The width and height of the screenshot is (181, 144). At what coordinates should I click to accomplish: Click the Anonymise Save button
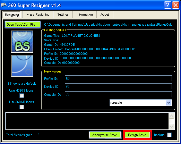[x=105, y=135]
